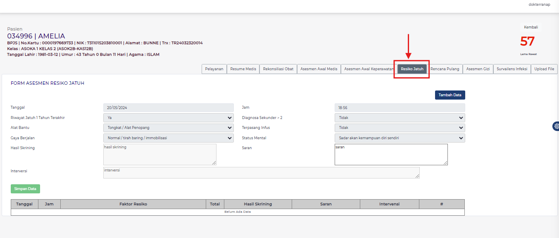Viewport: 559px width, 238px height.
Task: Expand the Alat Bantu dropdown
Action: tap(168, 128)
